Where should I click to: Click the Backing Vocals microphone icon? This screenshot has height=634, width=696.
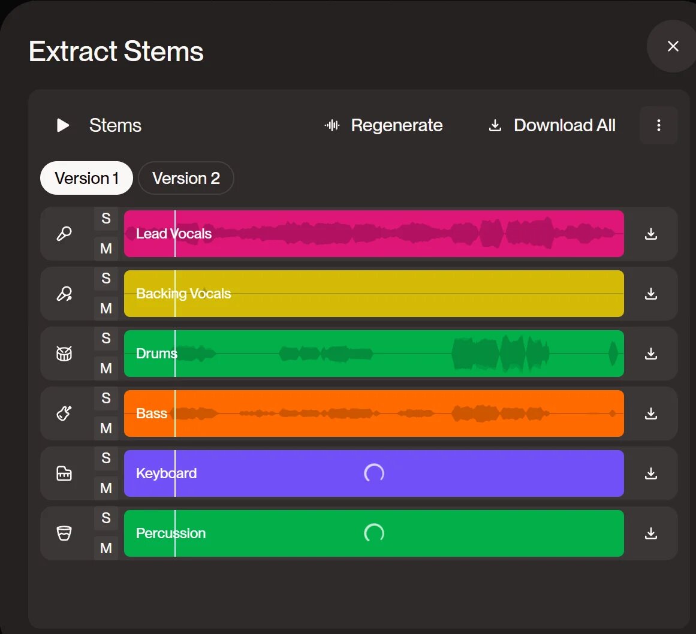[64, 294]
